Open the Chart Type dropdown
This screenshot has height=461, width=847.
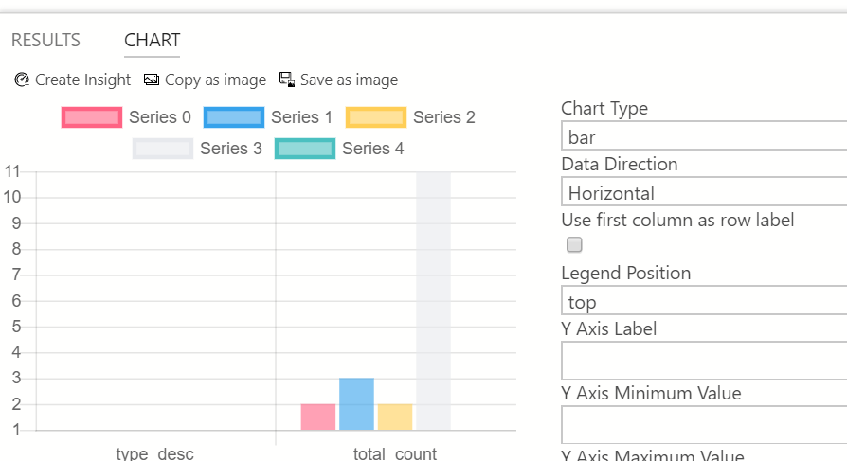(x=703, y=137)
